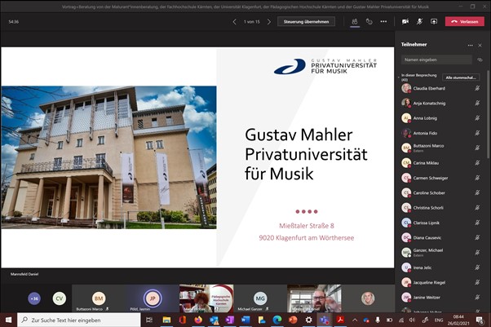Click the shared Gustav Mahler slide
Screen dimensions: 491x327
tap(197, 157)
